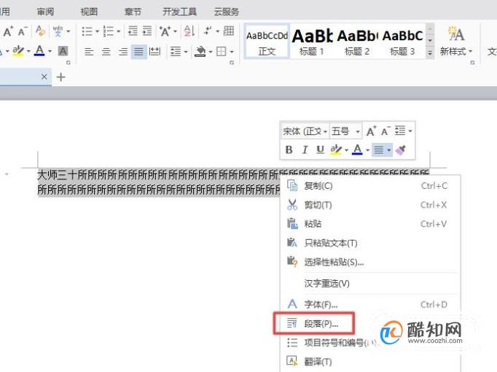Click the New Style (新样式) icon
The height and width of the screenshot is (372, 497).
coord(456,34)
